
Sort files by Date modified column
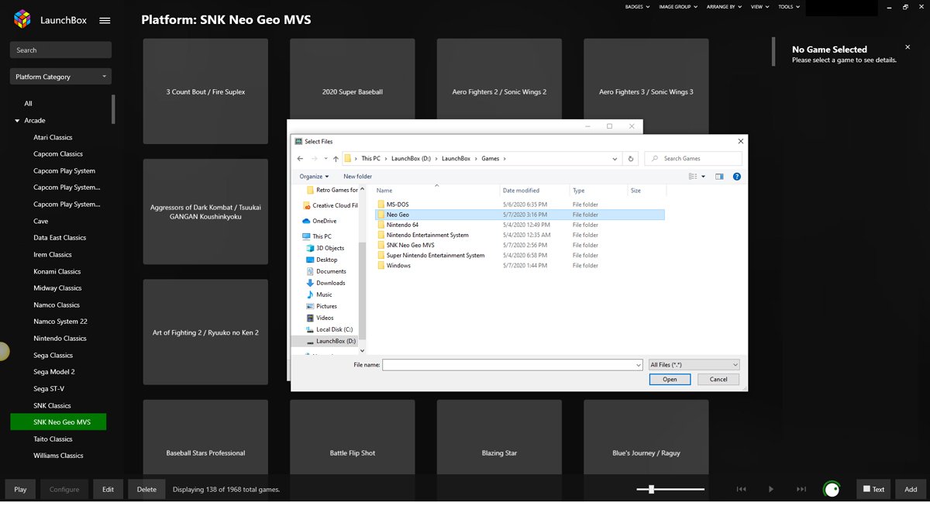coord(521,190)
